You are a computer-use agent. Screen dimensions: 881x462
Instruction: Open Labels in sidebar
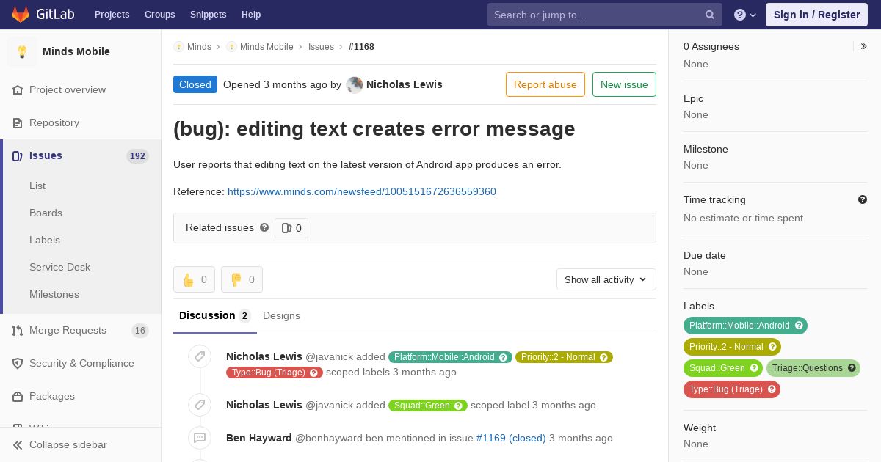[x=45, y=240]
